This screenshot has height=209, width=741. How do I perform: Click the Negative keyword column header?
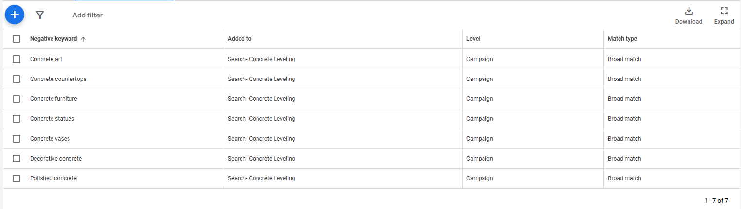tap(53, 39)
